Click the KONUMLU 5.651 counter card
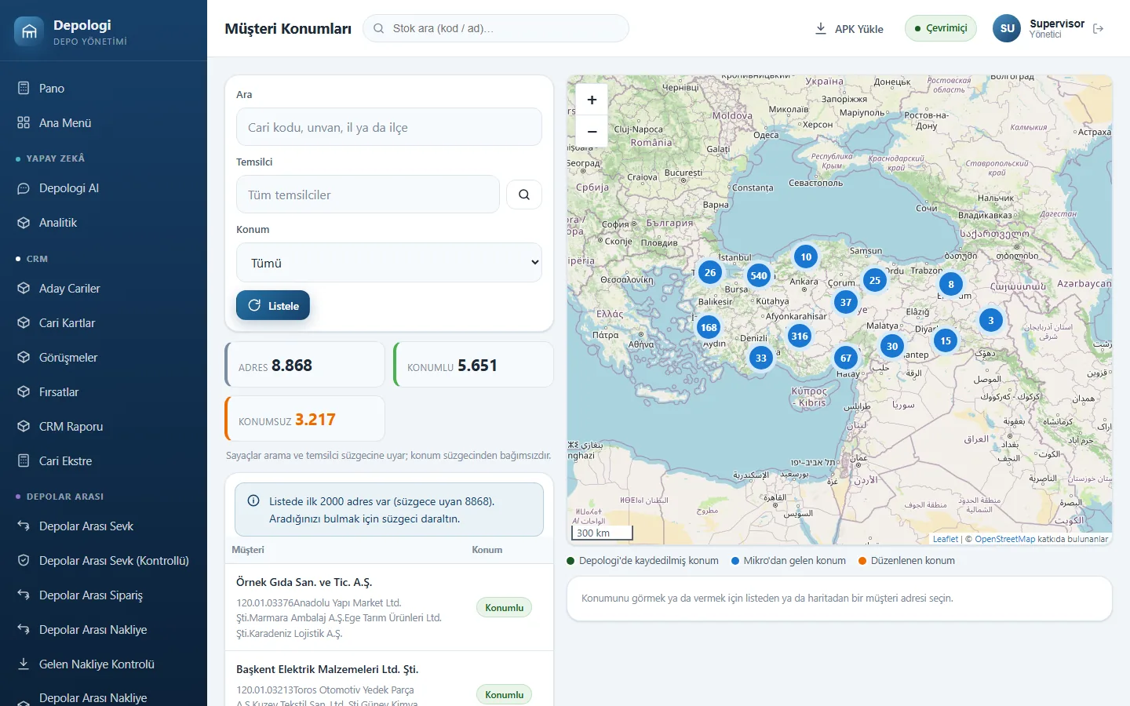1130x706 pixels. [473, 365]
